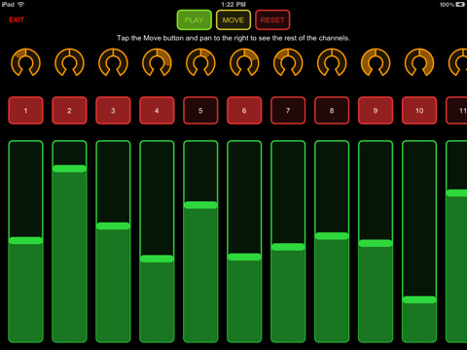Start playback with the PLAY button
This screenshot has height=350, width=467.
point(195,20)
